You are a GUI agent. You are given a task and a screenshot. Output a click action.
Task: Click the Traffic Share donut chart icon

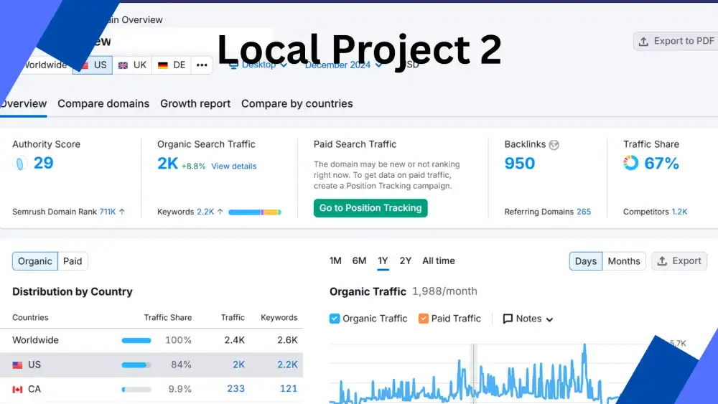pos(630,163)
